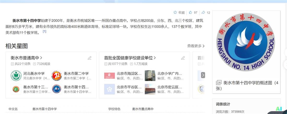Click the 衡水市第二中学 red logo thumbnail
The height and width of the screenshot is (114, 287).
pyautogui.click(x=57, y=76)
